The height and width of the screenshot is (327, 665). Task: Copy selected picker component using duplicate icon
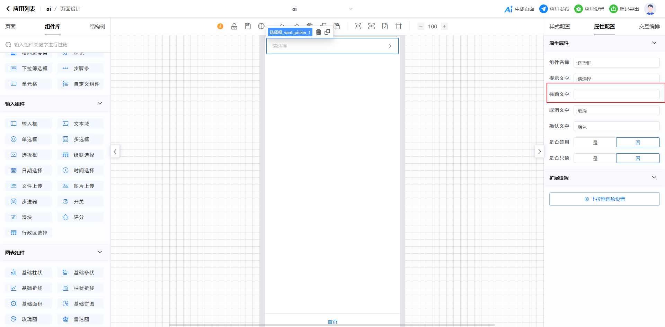pos(327,32)
